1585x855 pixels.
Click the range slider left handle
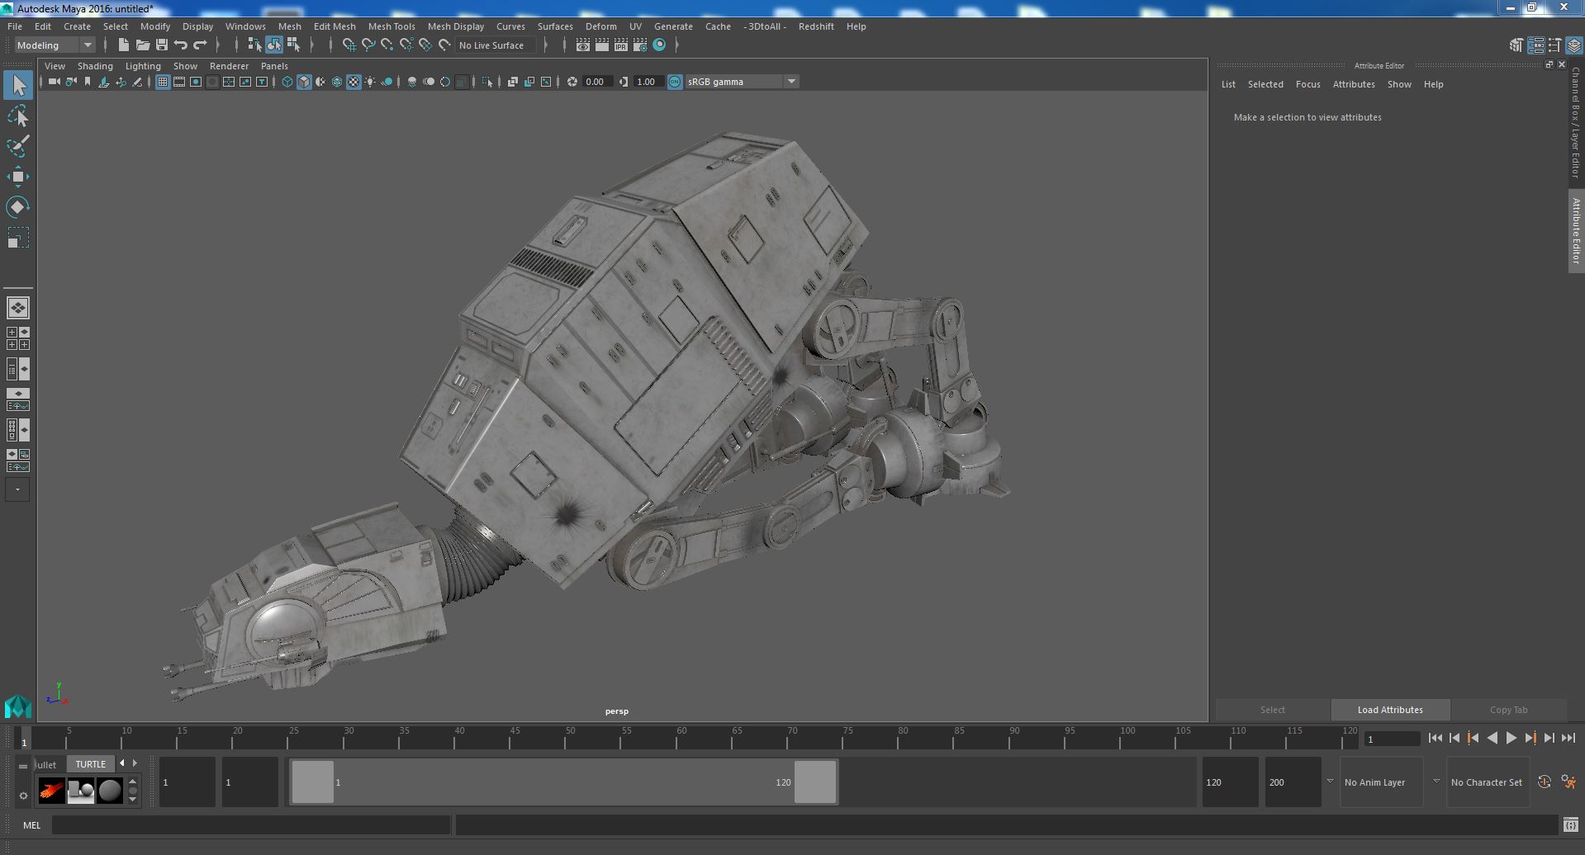click(313, 782)
